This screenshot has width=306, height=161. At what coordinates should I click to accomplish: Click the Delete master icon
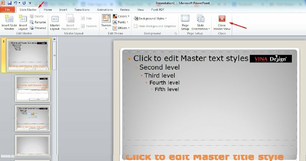pyautogui.click(x=36, y=16)
